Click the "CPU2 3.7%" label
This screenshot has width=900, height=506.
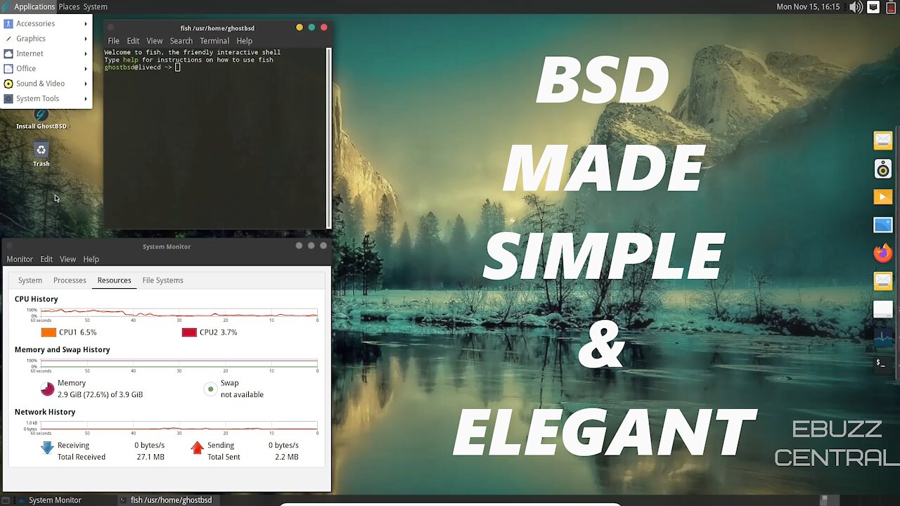click(219, 332)
